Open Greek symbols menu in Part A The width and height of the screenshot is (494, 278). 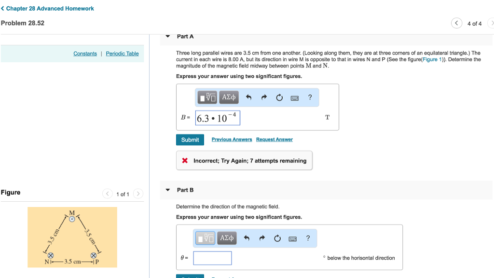[229, 97]
